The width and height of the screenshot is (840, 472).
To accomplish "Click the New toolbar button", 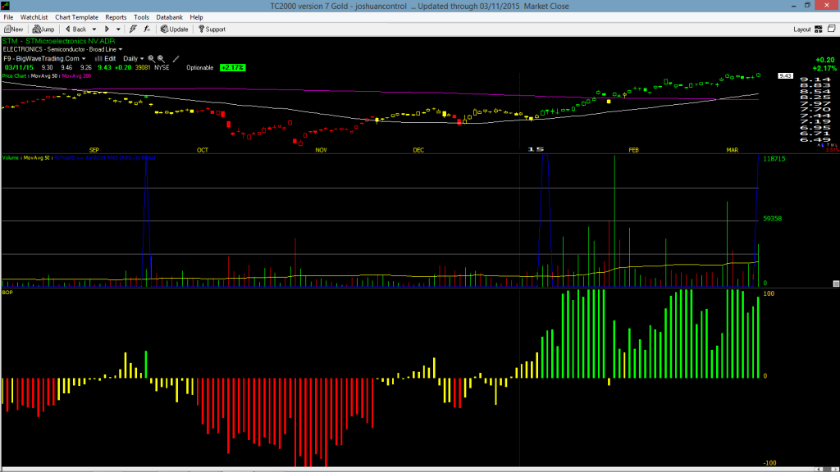I will [14, 29].
